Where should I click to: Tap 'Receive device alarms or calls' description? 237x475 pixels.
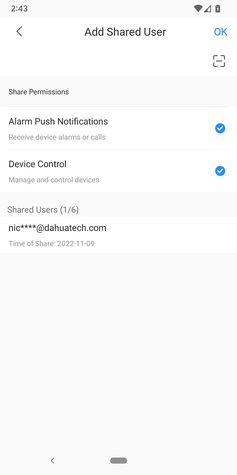(x=57, y=137)
